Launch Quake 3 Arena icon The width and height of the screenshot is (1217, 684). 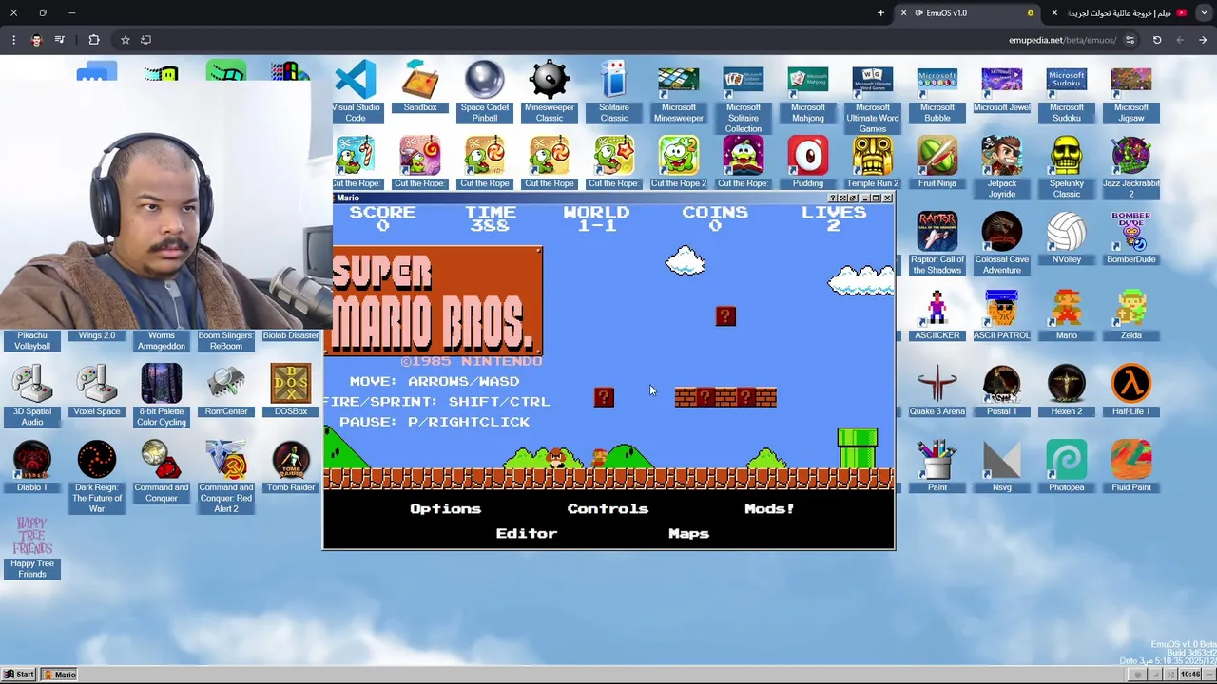tap(937, 390)
